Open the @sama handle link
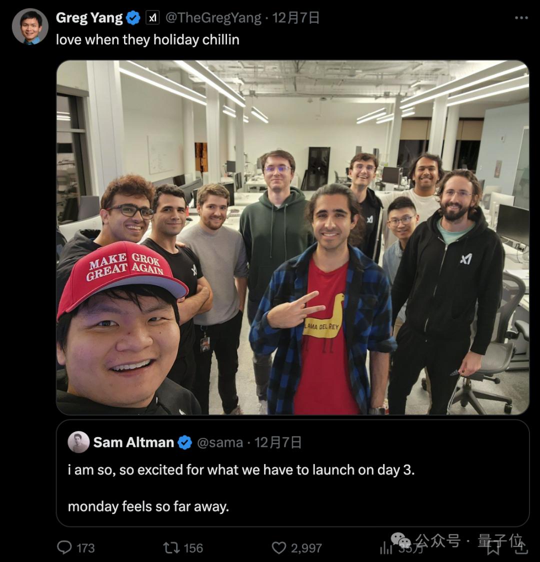The image size is (540, 562). [x=220, y=442]
